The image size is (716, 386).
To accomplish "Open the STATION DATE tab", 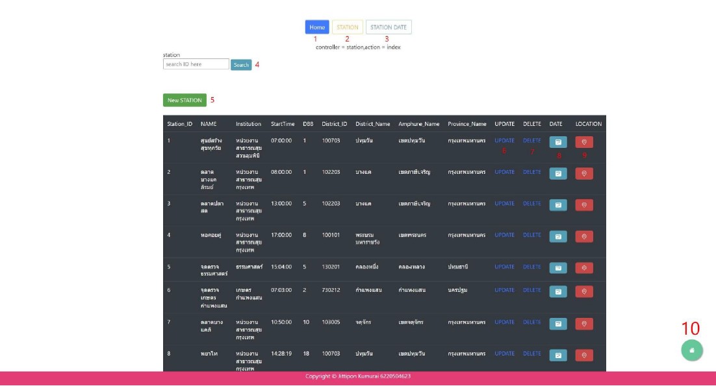I will [389, 27].
